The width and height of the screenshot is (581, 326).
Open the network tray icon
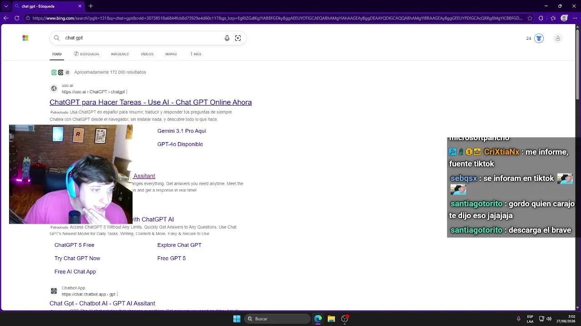(542, 319)
